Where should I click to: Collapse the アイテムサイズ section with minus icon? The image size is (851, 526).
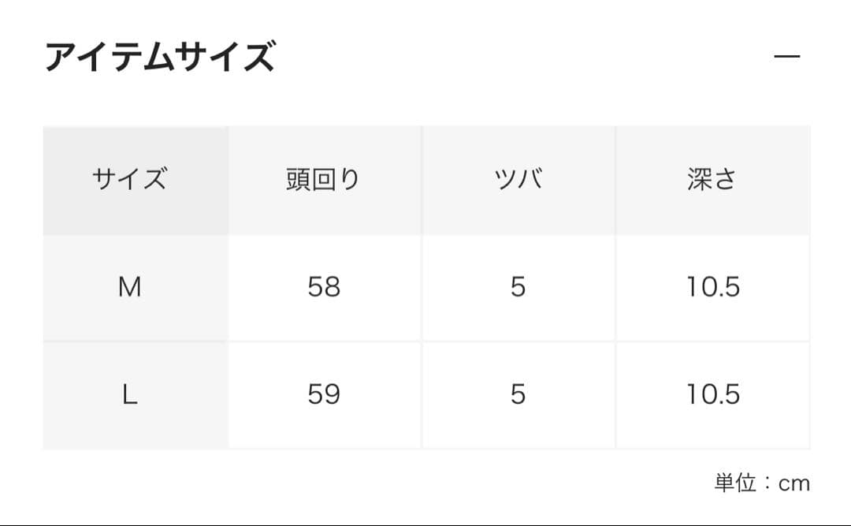point(786,58)
